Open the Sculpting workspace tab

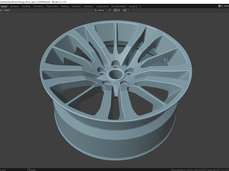pyautogui.click(x=26, y=7)
